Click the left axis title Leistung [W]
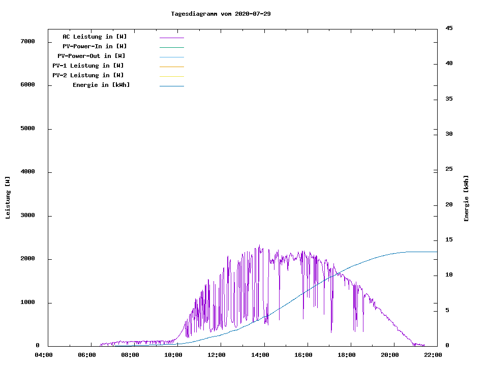This screenshot has height=366, width=488. pyautogui.click(x=8, y=198)
